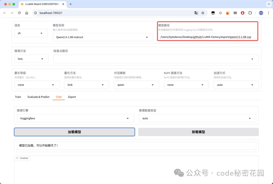The width and height of the screenshot is (273, 184).
Task: Click the orange extension icon in the toolbar
Action: click(x=228, y=13)
